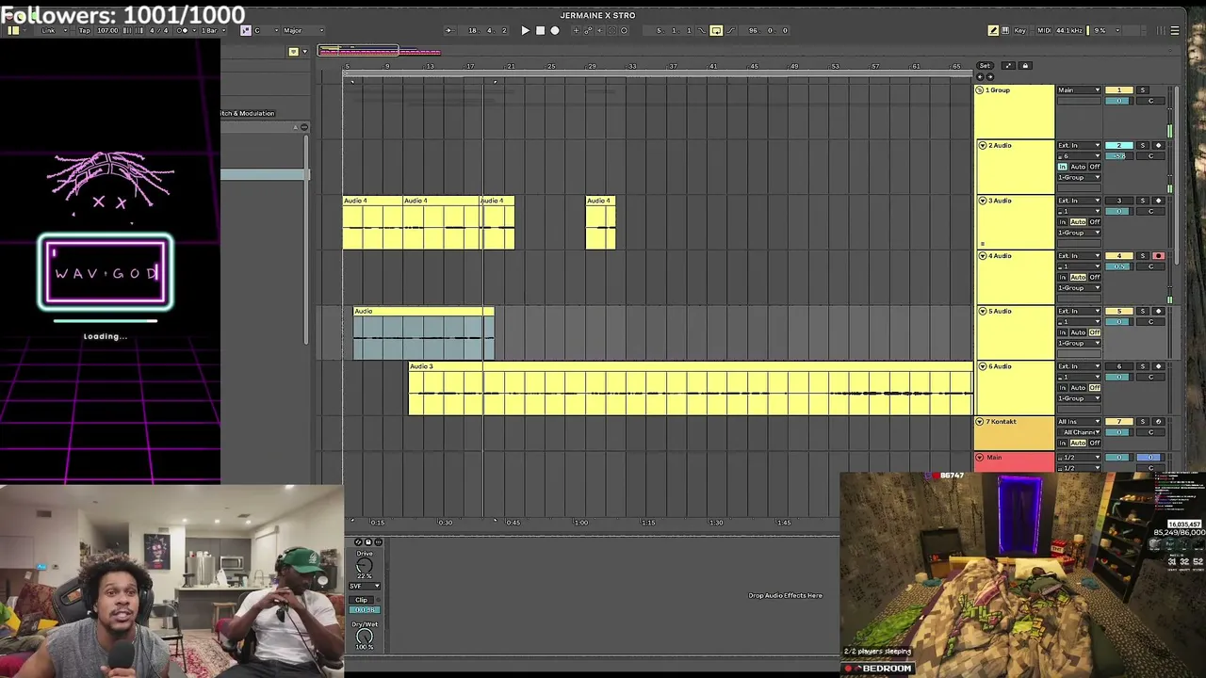Click the 2 Audio volume slider at -5.8
1206x678 pixels.
point(1118,156)
